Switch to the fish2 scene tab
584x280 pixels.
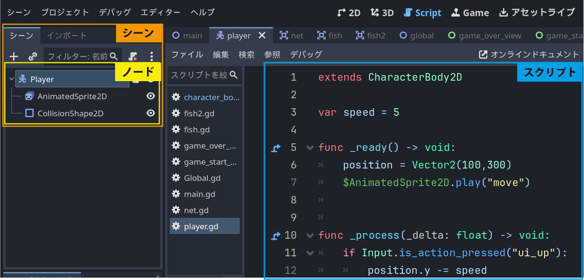(x=370, y=36)
